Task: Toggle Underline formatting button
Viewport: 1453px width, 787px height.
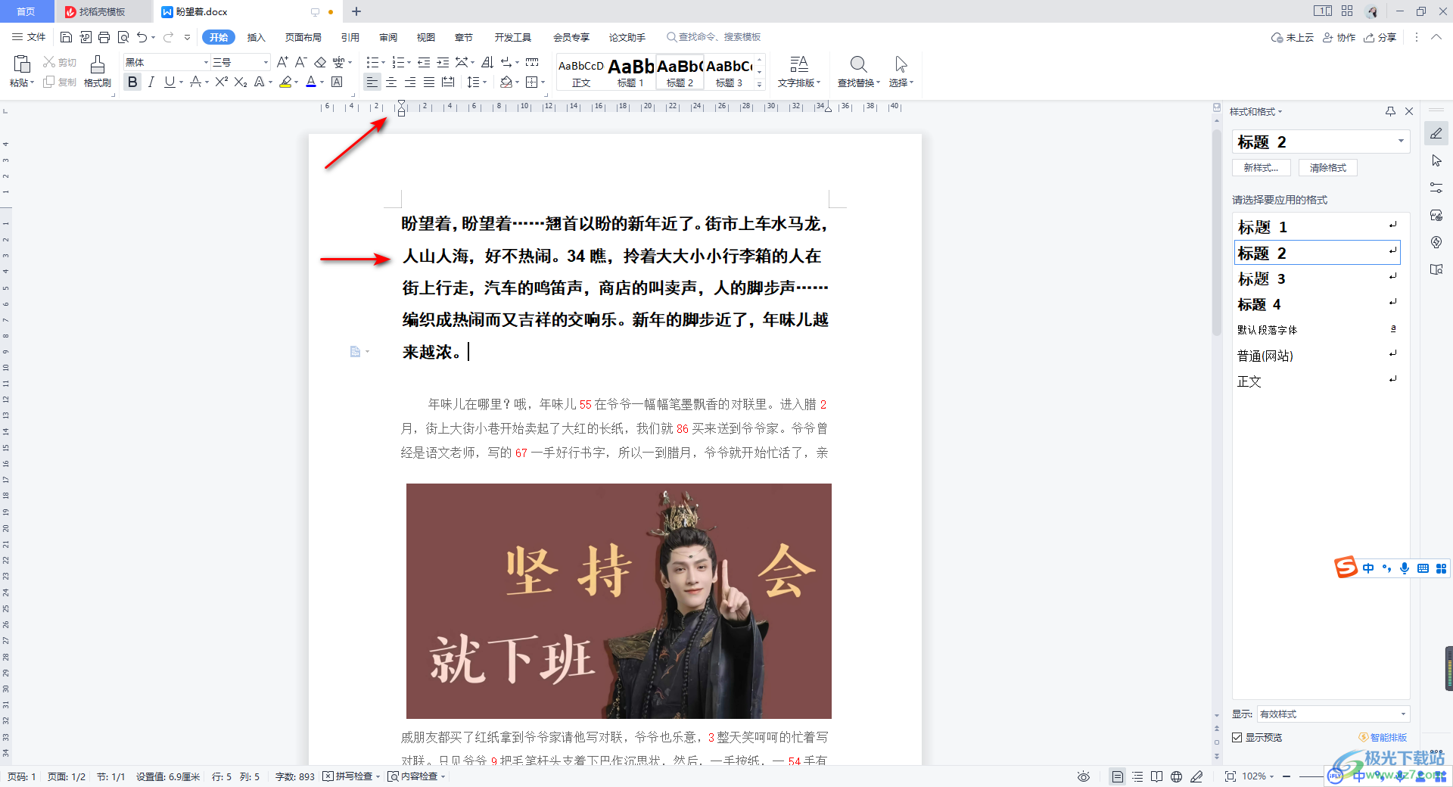Action: pyautogui.click(x=170, y=82)
